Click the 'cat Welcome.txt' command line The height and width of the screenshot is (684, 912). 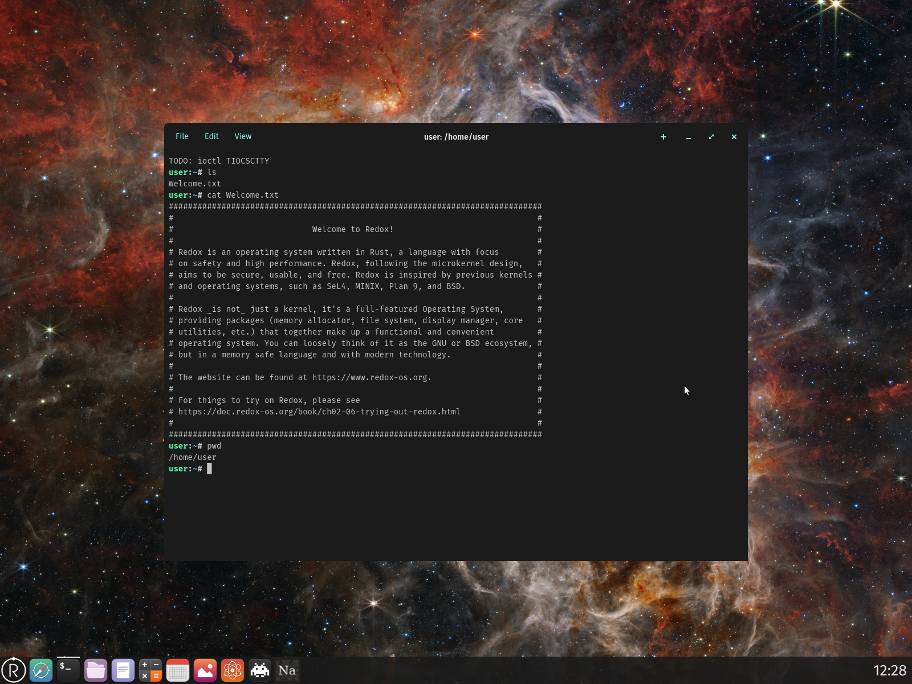coord(243,195)
